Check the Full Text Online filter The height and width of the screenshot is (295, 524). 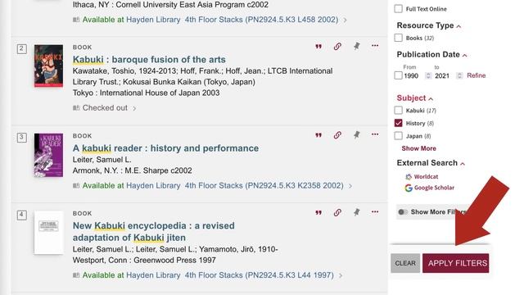click(399, 9)
